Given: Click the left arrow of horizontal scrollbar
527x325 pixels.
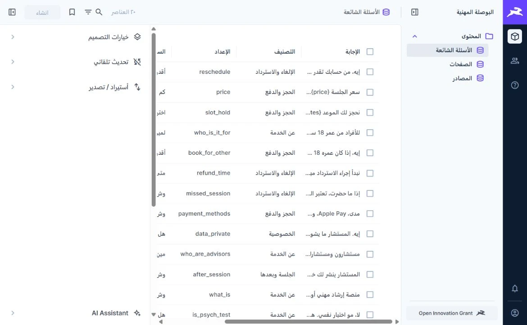Looking at the screenshot, I should pyautogui.click(x=161, y=322).
